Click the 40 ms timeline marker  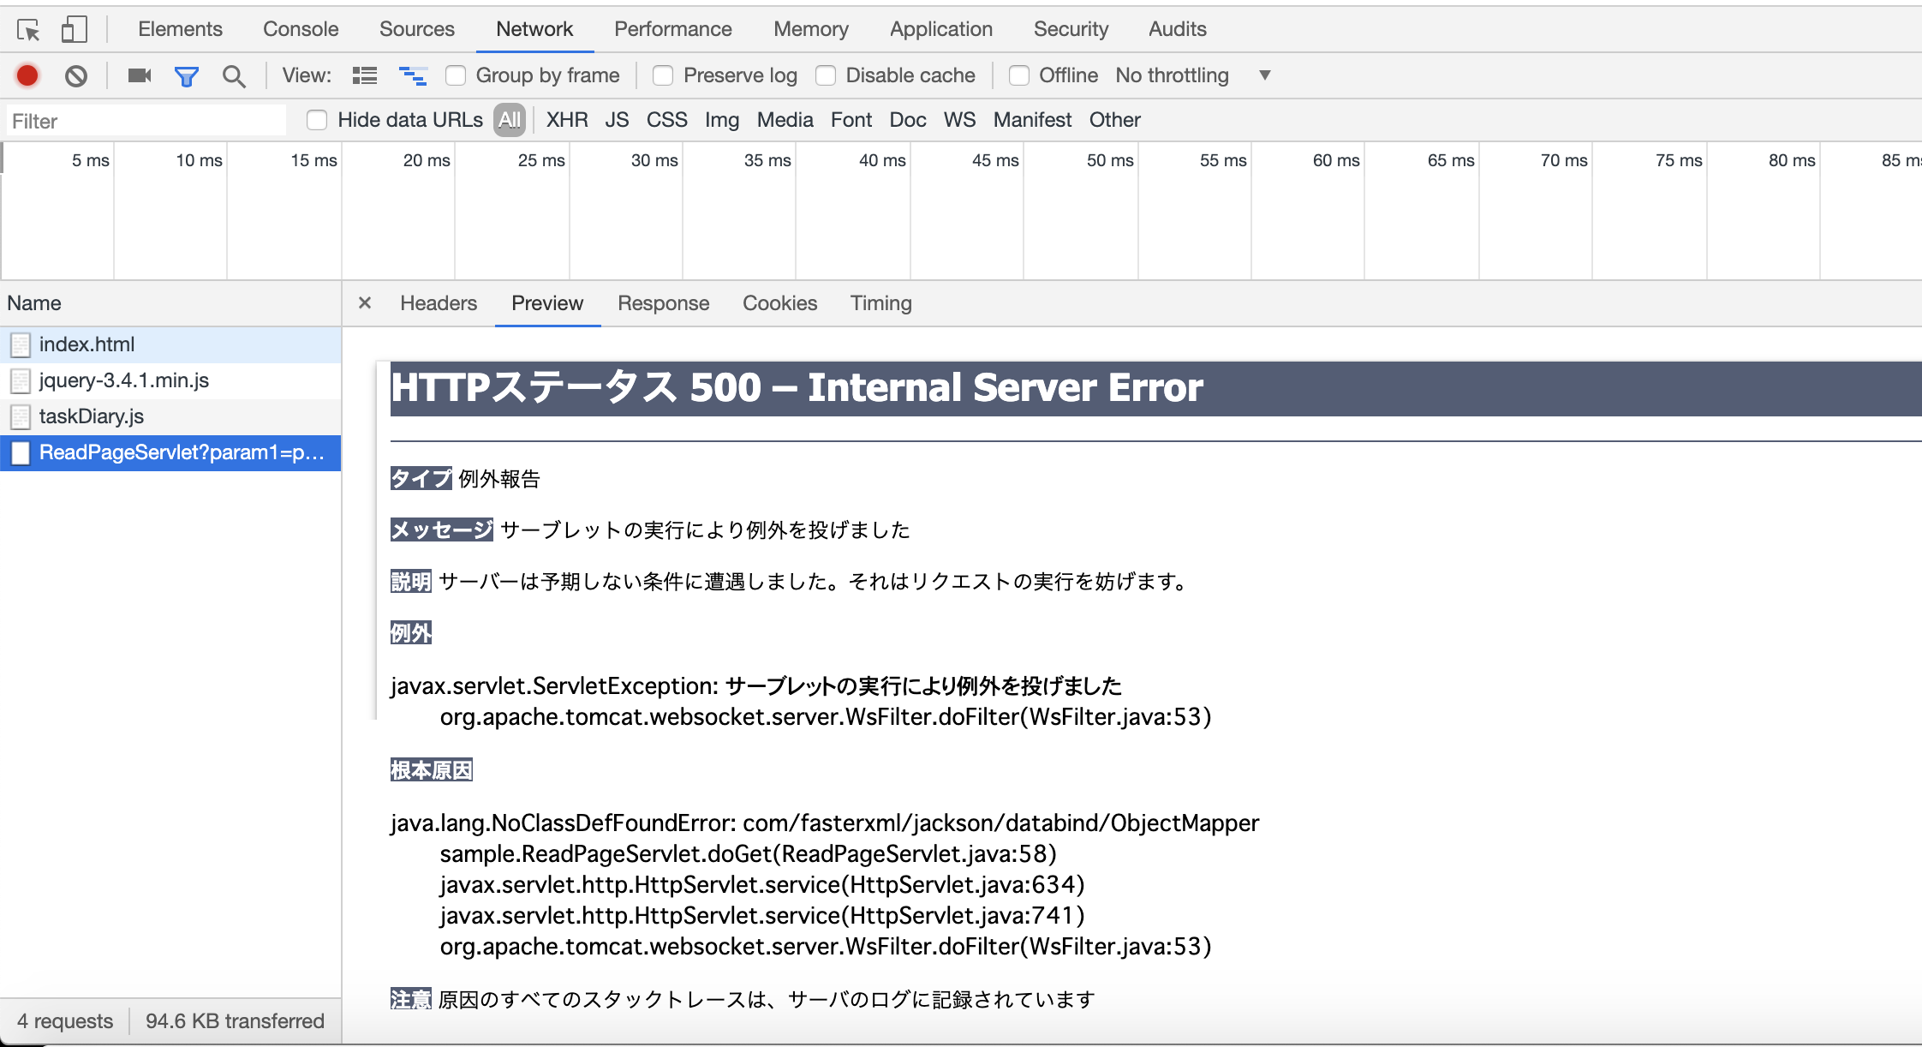(881, 160)
